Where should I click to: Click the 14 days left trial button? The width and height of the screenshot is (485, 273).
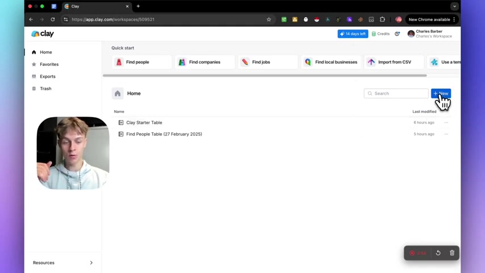[x=353, y=34]
